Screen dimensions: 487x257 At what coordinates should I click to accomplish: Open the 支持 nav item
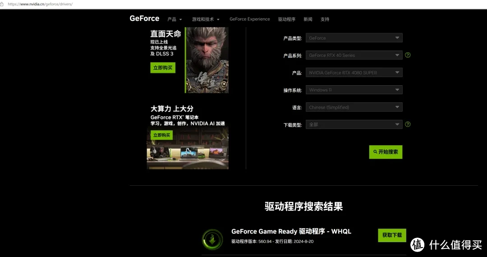point(325,19)
